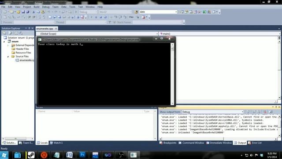
Task: Toggle auto-hide pin on Solution Explorer
Action: (29, 28)
